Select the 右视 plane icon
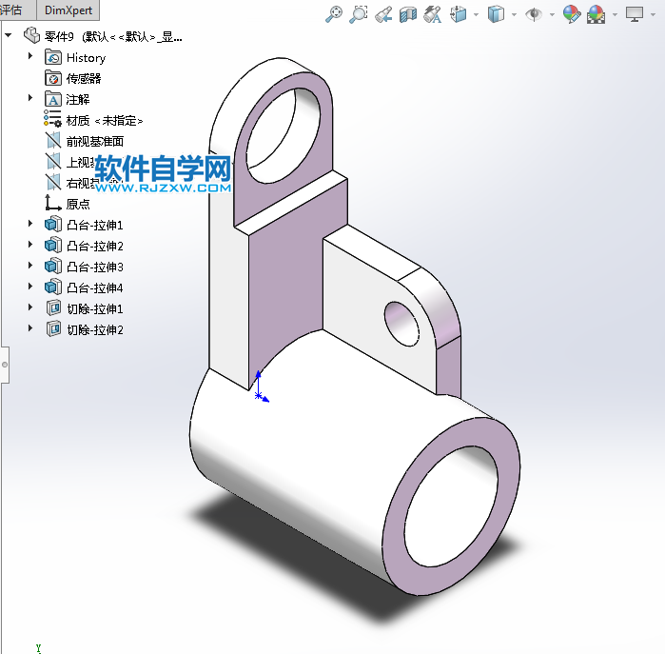This screenshot has width=665, height=654. coord(53,183)
